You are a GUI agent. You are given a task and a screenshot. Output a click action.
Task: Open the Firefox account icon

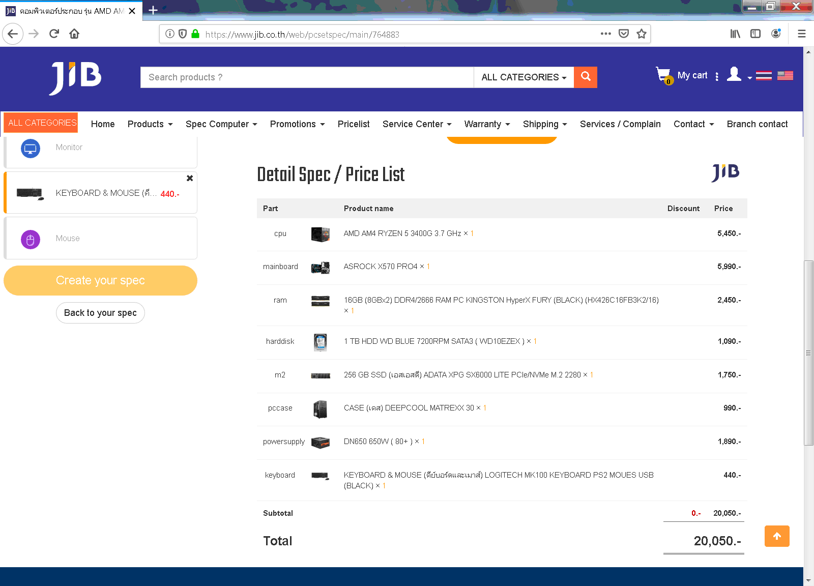[776, 34]
